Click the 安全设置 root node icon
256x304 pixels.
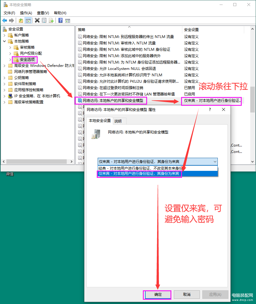5,29
